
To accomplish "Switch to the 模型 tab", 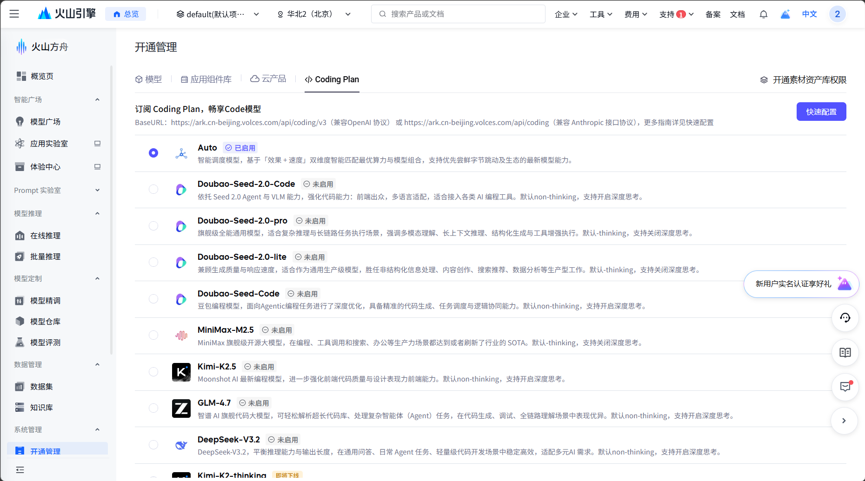I will click(148, 79).
